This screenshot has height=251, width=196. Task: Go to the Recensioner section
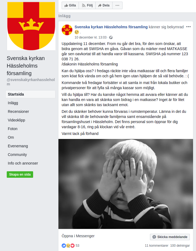pos(18,111)
